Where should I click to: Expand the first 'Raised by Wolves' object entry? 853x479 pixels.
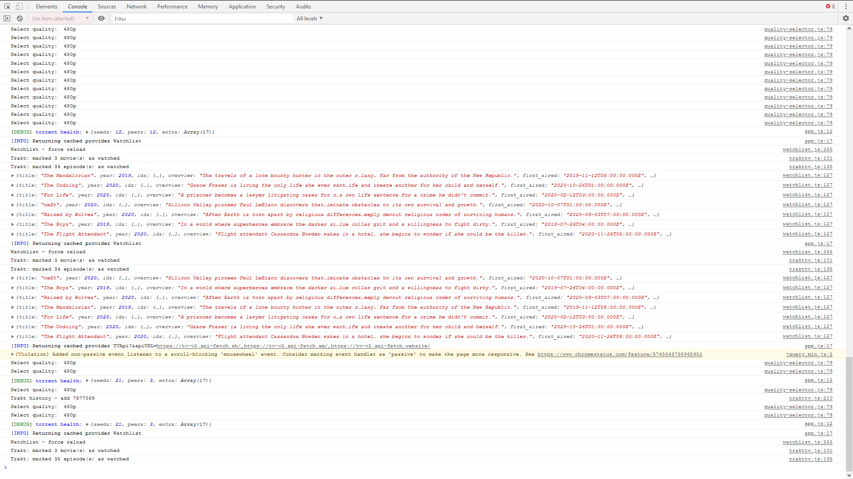click(x=12, y=215)
